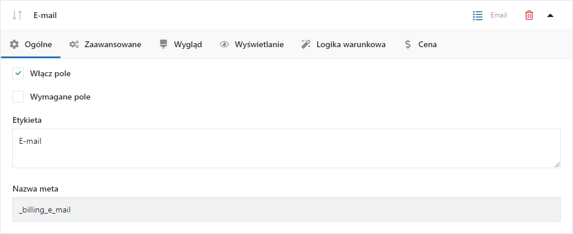The width and height of the screenshot is (573, 234).
Task: Enable the Wymagane pole checkbox
Action: coord(18,97)
